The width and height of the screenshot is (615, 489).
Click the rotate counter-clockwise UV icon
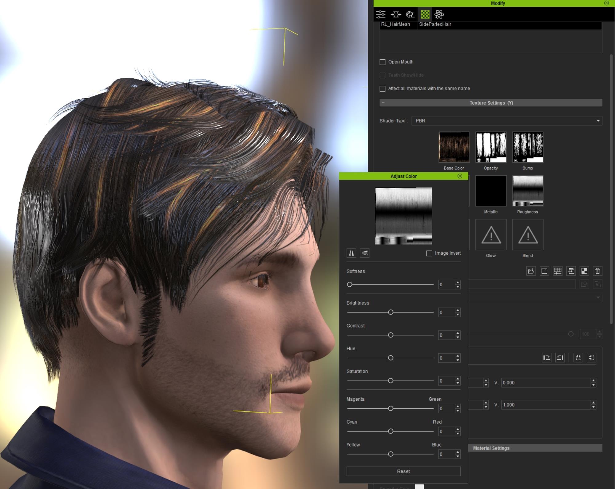(x=560, y=358)
